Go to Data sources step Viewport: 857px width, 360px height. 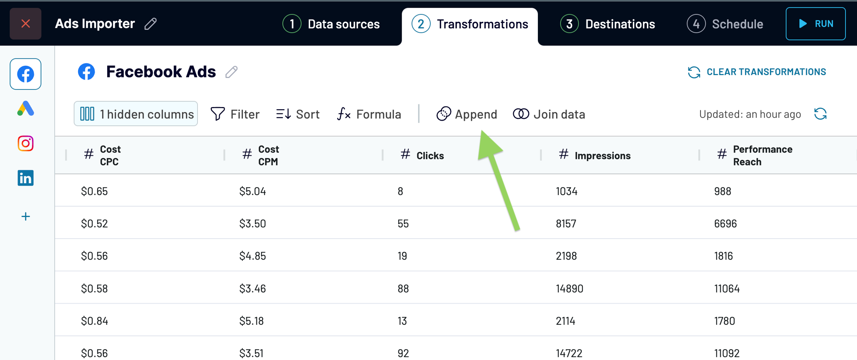pyautogui.click(x=331, y=24)
